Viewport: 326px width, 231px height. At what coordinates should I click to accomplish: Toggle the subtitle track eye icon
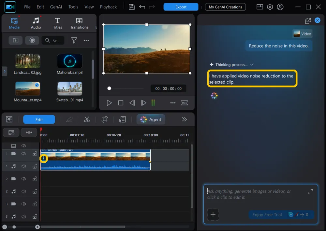[x=24, y=146]
